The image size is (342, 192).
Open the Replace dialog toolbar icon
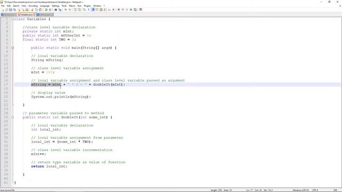(x=60, y=10)
